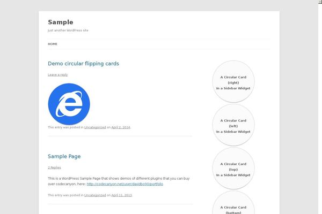
Task: Flip the blue Internet Explorer circular card
Action: pos(69,104)
